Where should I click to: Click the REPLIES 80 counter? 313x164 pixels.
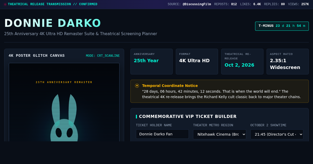274,4
